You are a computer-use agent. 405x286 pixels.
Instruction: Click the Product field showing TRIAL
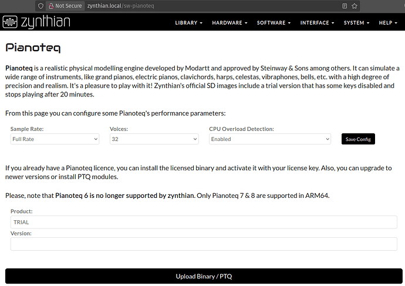(x=204, y=222)
